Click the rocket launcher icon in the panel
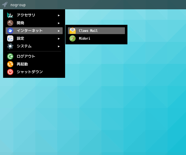This screenshot has width=186, height=155. [5, 5]
